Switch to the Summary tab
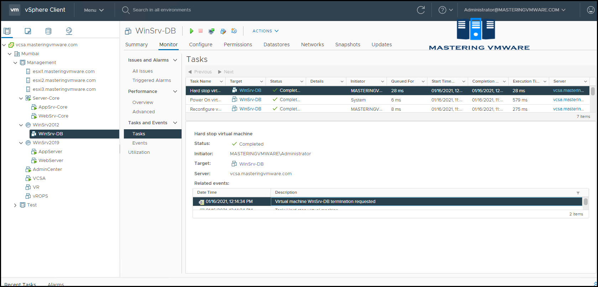Image resolution: width=598 pixels, height=287 pixels. click(x=136, y=45)
